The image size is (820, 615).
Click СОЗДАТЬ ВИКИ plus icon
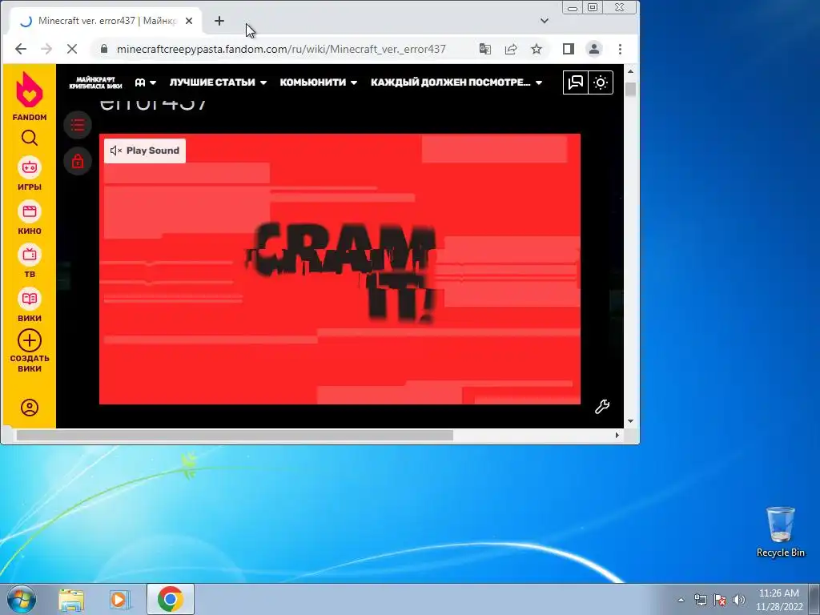(x=30, y=341)
